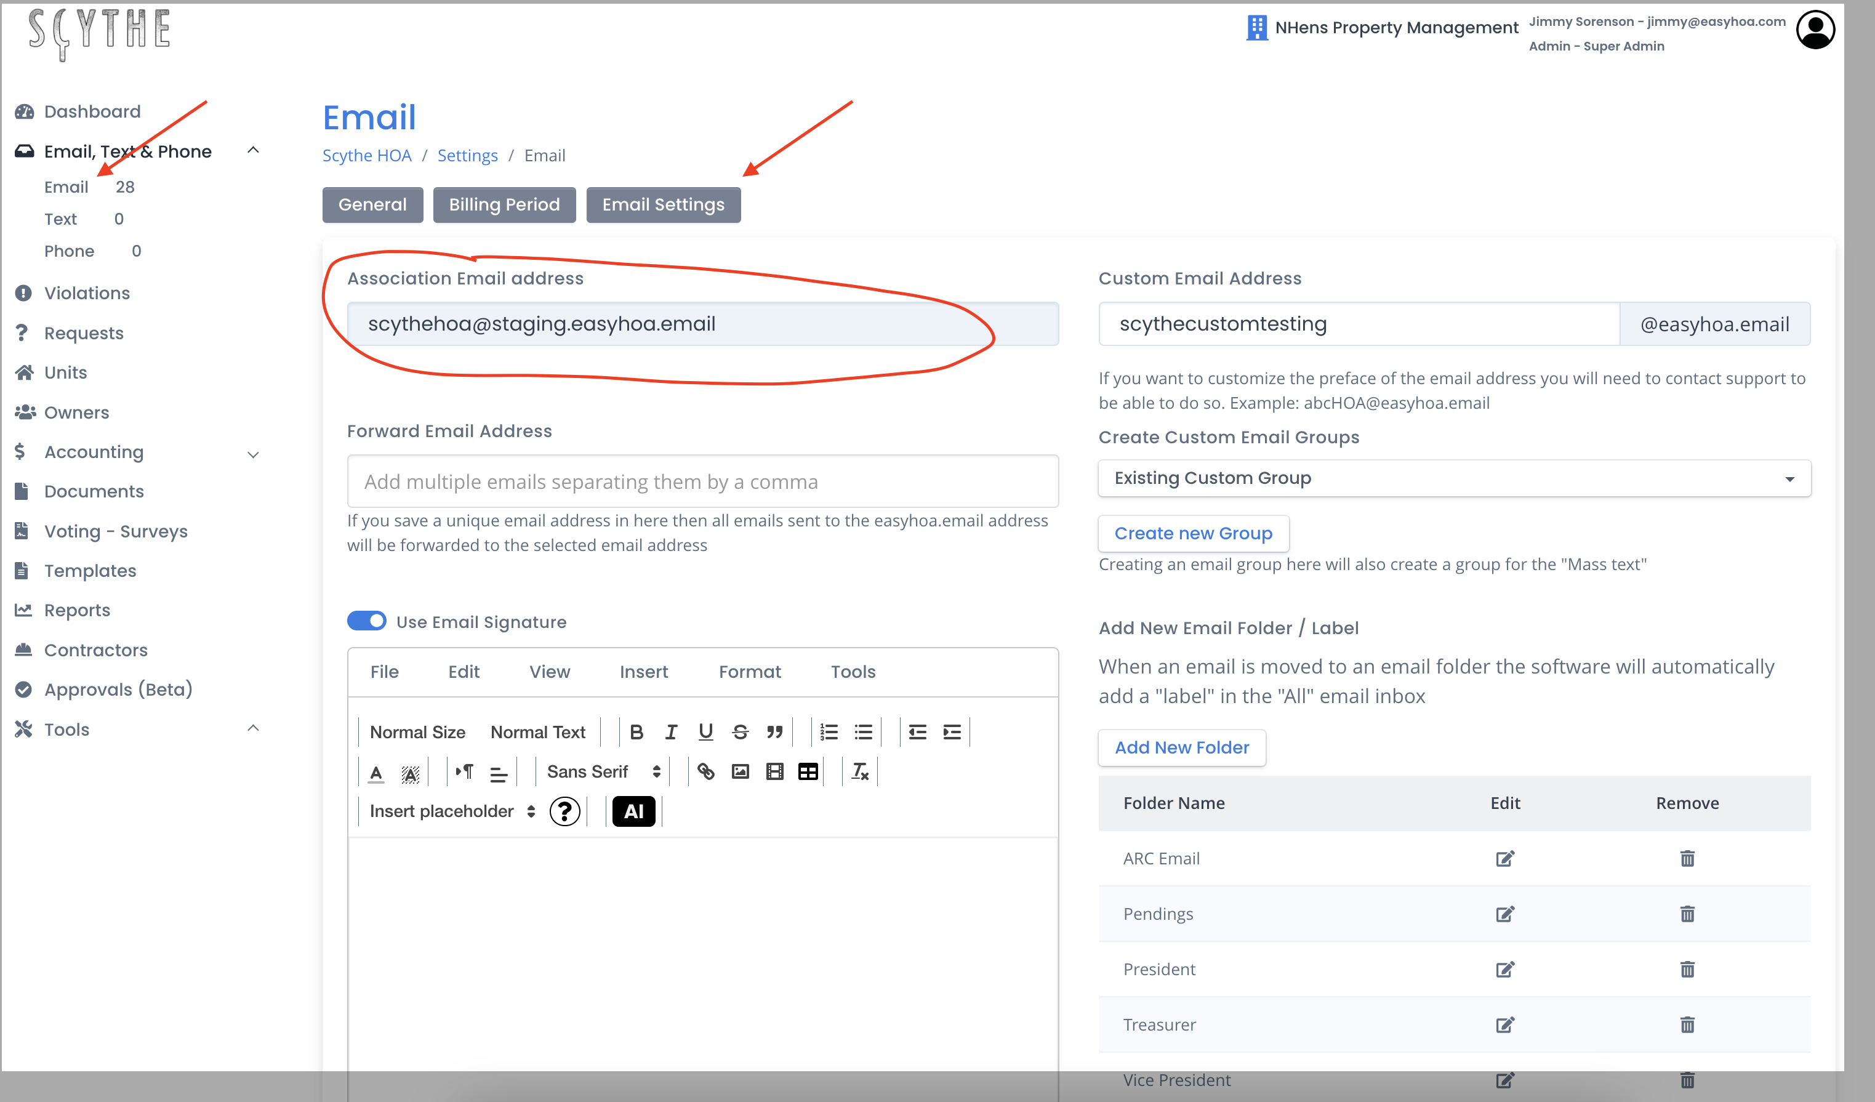Toggle bold formatting in signature editor
1875x1102 pixels.
pyautogui.click(x=636, y=732)
